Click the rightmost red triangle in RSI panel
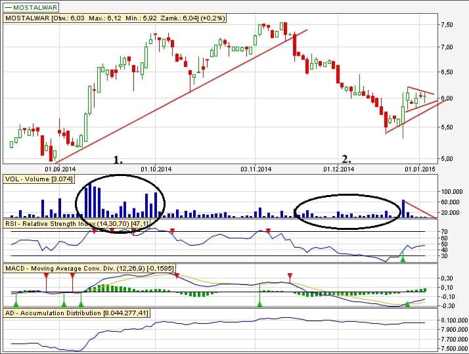The height and width of the screenshot is (354, 469). (x=268, y=231)
